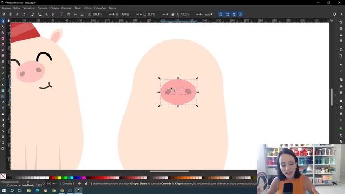Click Rotate 90° counter-clockwise icon
345x194 pixels.
[33, 15]
